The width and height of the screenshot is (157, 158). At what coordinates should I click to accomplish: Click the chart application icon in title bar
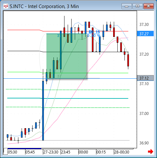click(x=6, y=6)
